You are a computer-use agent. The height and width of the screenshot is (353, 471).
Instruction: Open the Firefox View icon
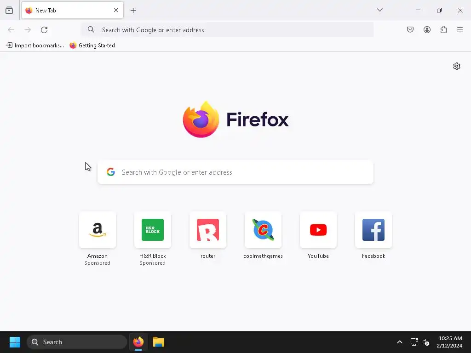click(x=9, y=10)
